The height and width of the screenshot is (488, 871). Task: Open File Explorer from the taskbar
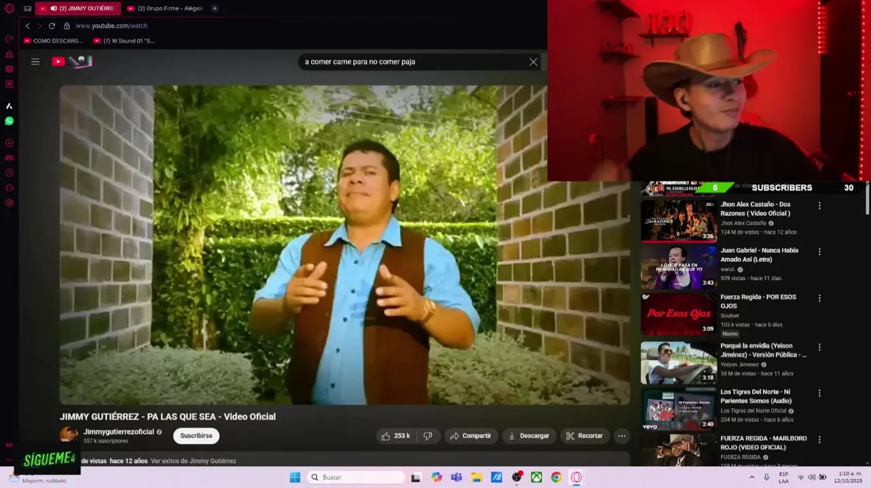[x=477, y=477]
